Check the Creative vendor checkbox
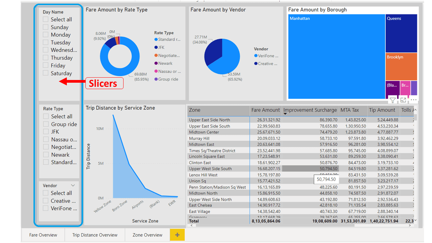Image resolution: width=432 pixels, height=243 pixels. tap(46, 200)
